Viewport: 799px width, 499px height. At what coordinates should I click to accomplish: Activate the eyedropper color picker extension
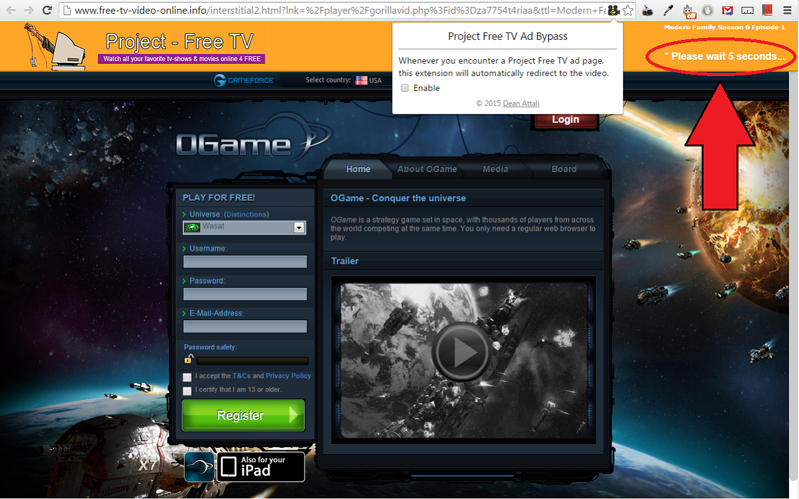[669, 11]
